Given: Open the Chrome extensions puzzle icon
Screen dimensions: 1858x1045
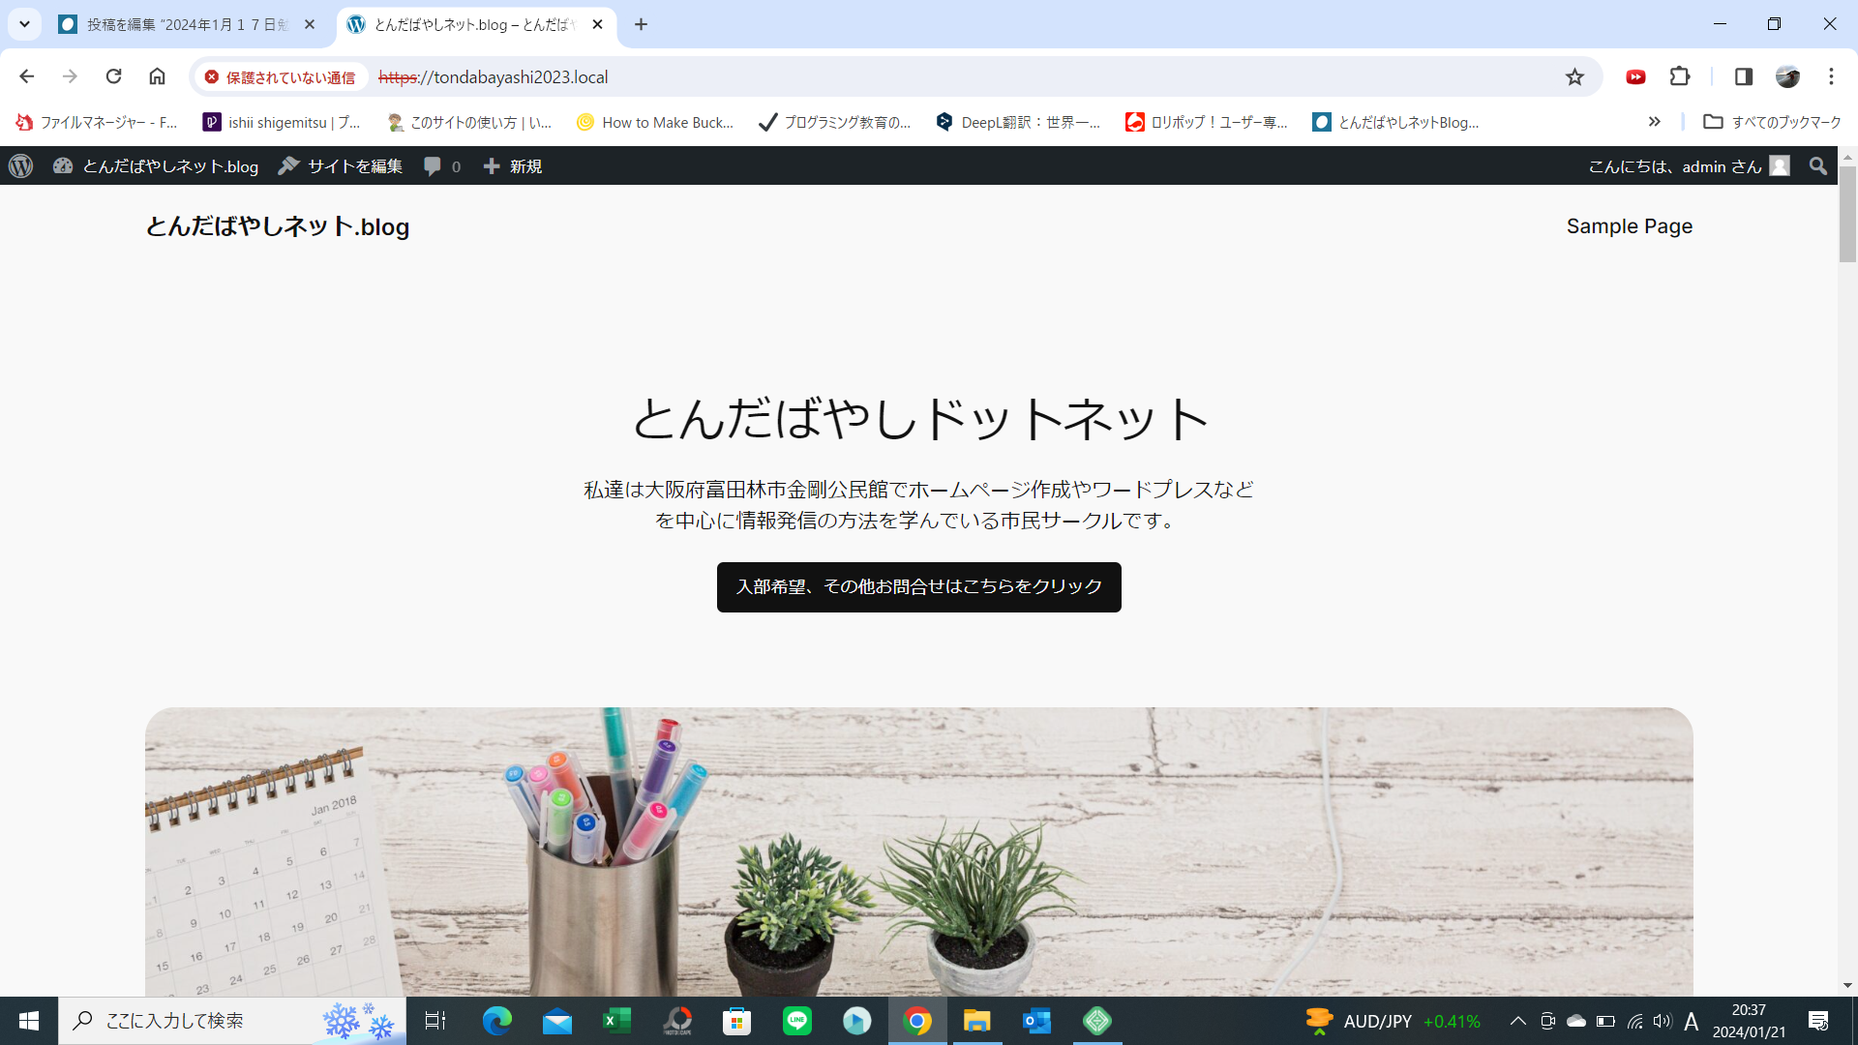Looking at the screenshot, I should [1680, 77].
